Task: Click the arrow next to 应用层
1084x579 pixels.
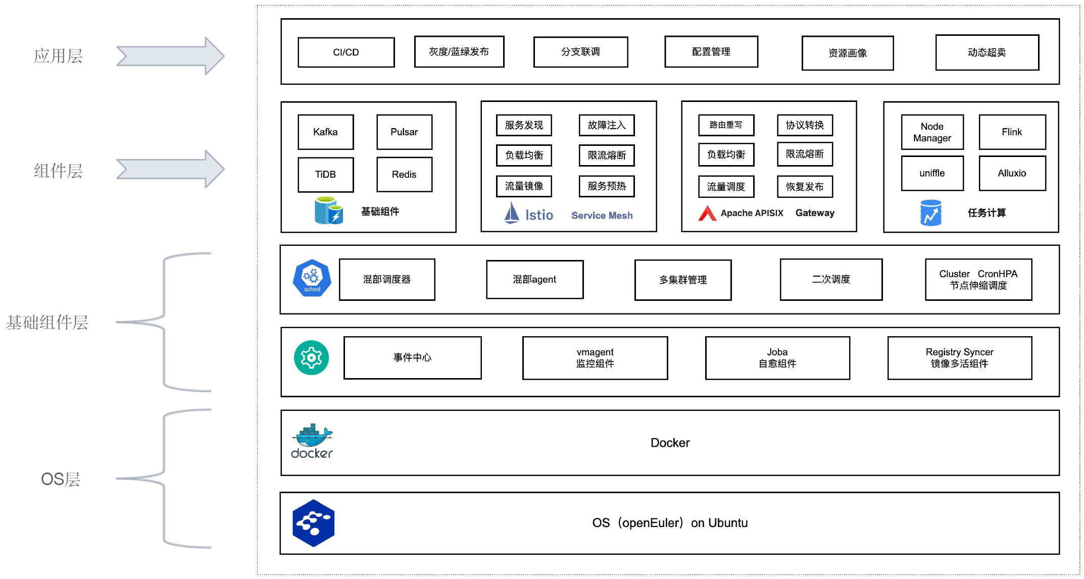Action: pyautogui.click(x=170, y=56)
